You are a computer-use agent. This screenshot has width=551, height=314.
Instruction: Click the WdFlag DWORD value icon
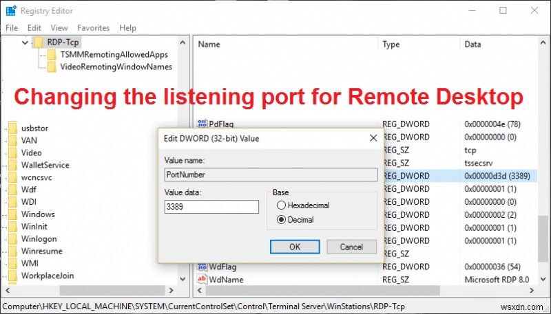[x=202, y=267]
